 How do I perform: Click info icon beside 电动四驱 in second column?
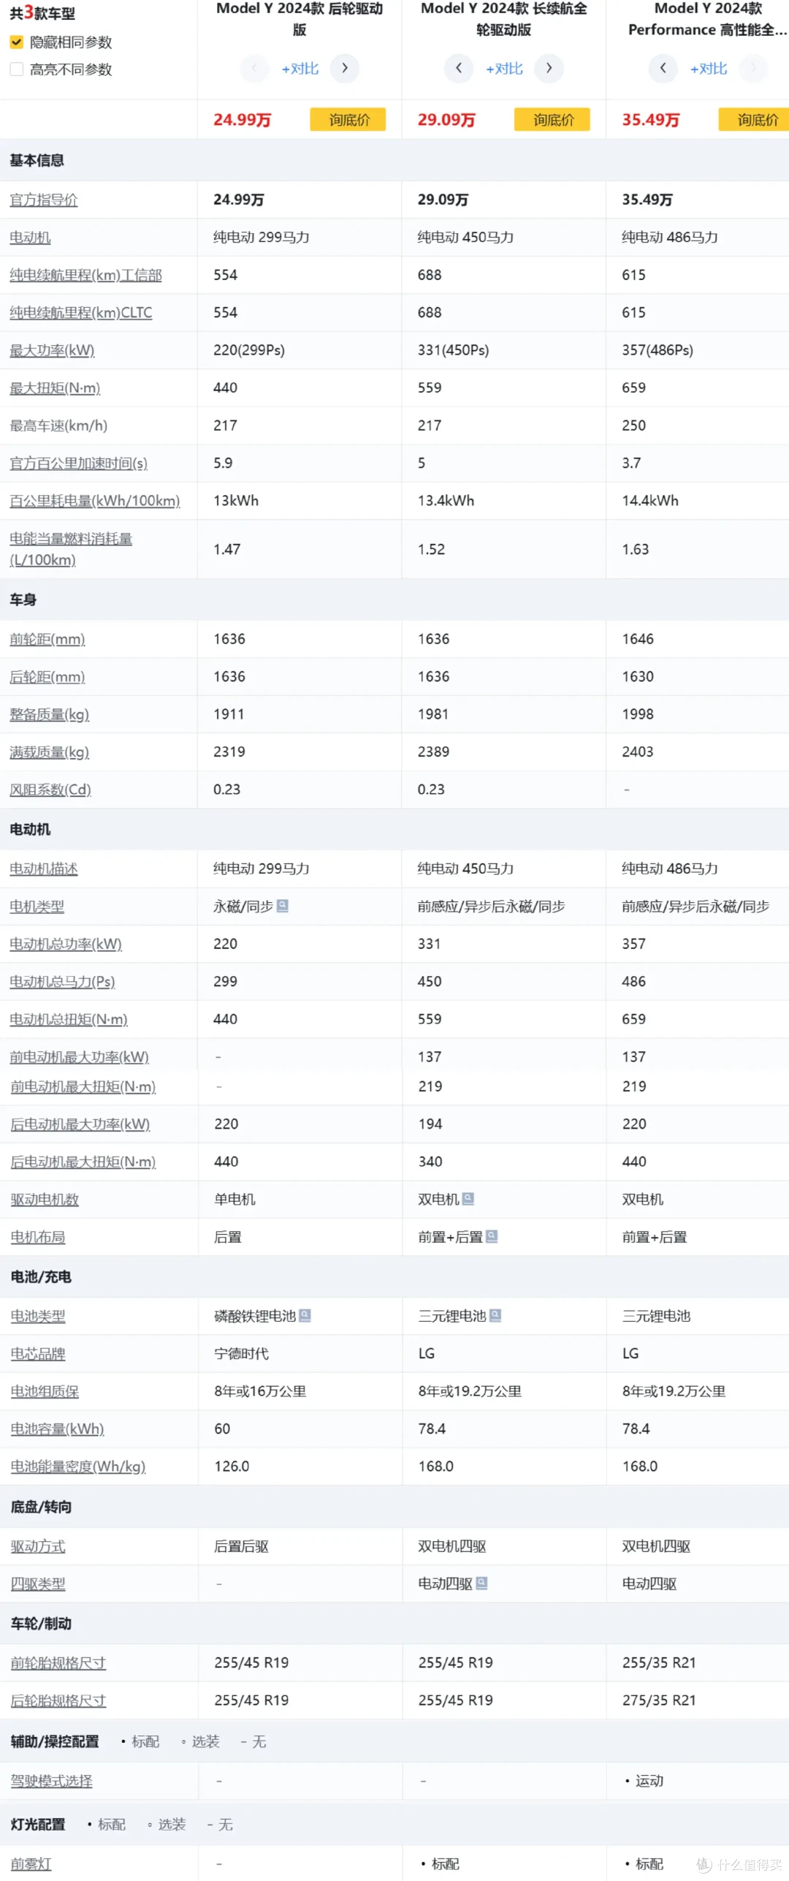[x=481, y=1583]
